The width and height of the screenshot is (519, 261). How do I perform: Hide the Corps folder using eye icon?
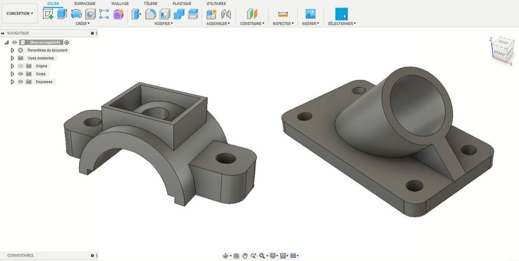[20, 74]
